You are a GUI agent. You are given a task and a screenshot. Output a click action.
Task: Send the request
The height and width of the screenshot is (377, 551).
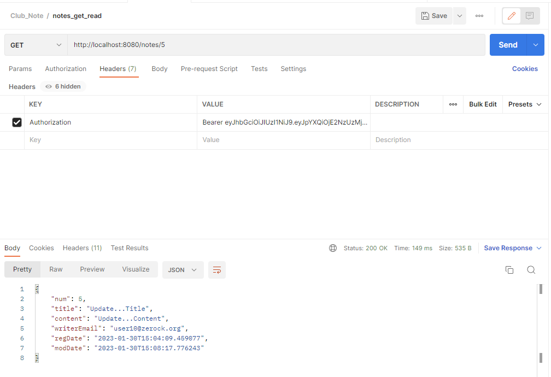pos(508,45)
